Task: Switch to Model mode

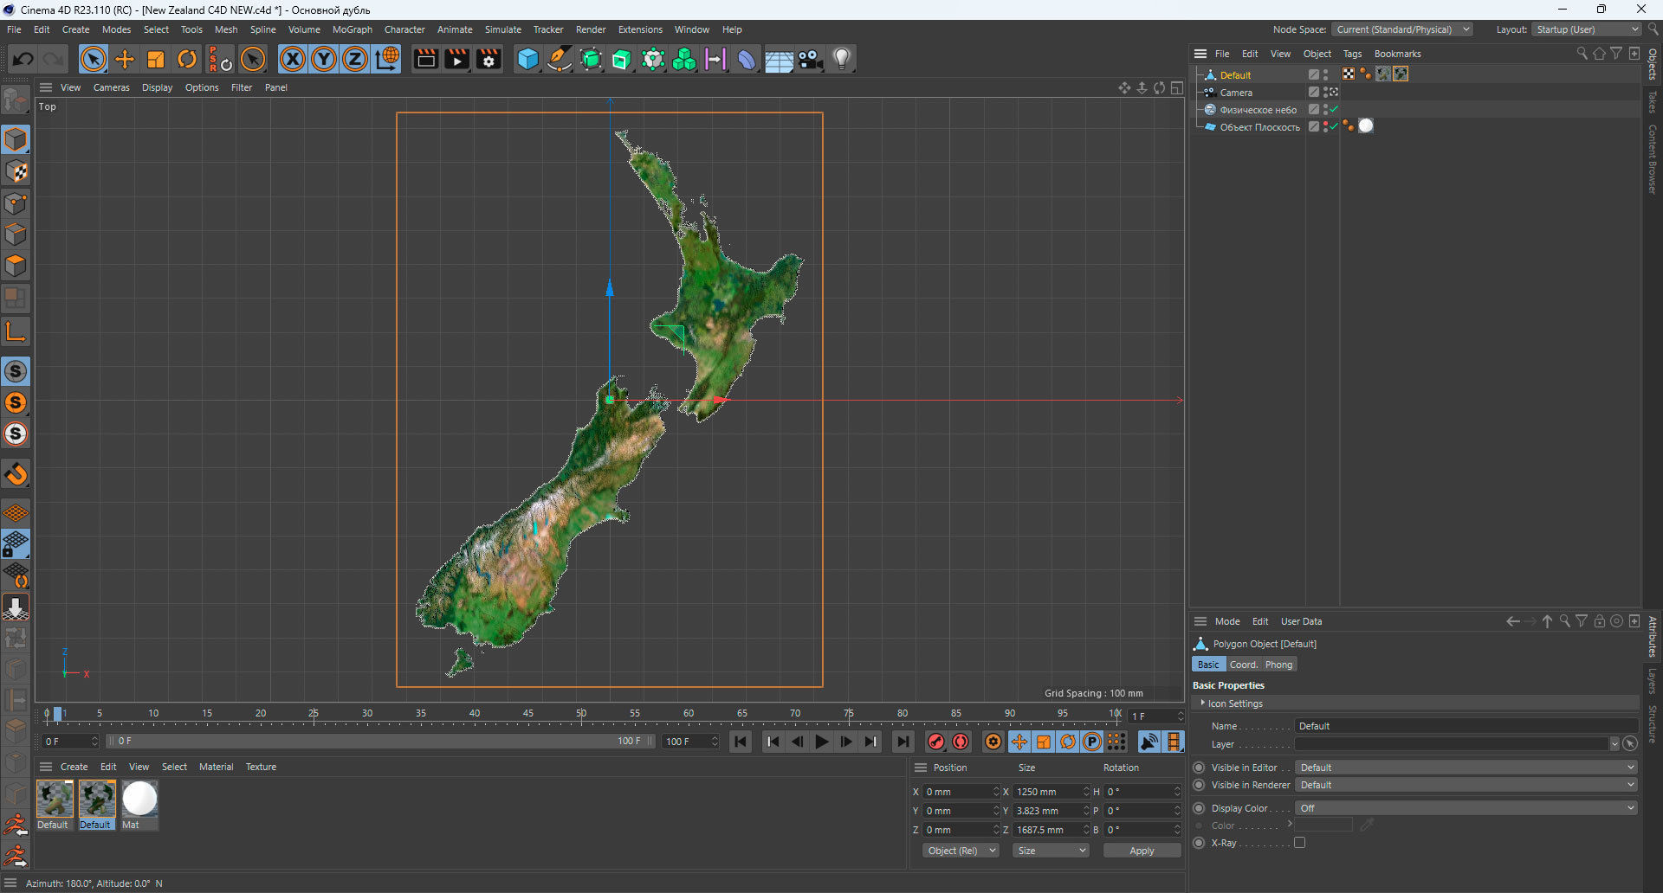Action: point(16,140)
